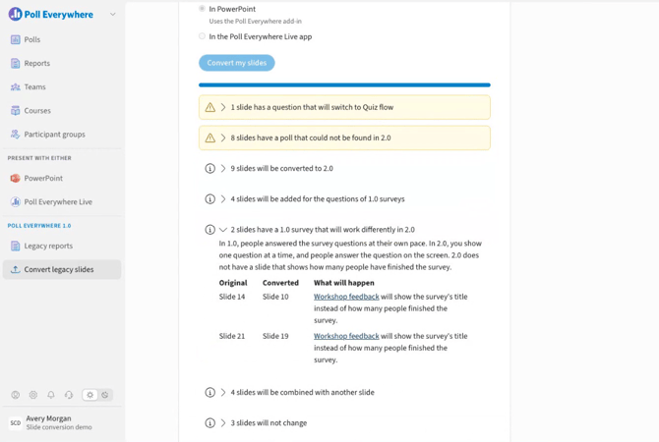Click the Present with either section label
The height and width of the screenshot is (442, 659).
coord(39,158)
